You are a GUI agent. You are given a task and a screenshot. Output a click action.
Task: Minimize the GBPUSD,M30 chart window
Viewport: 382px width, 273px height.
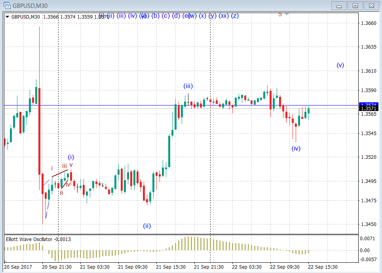click(339, 6)
